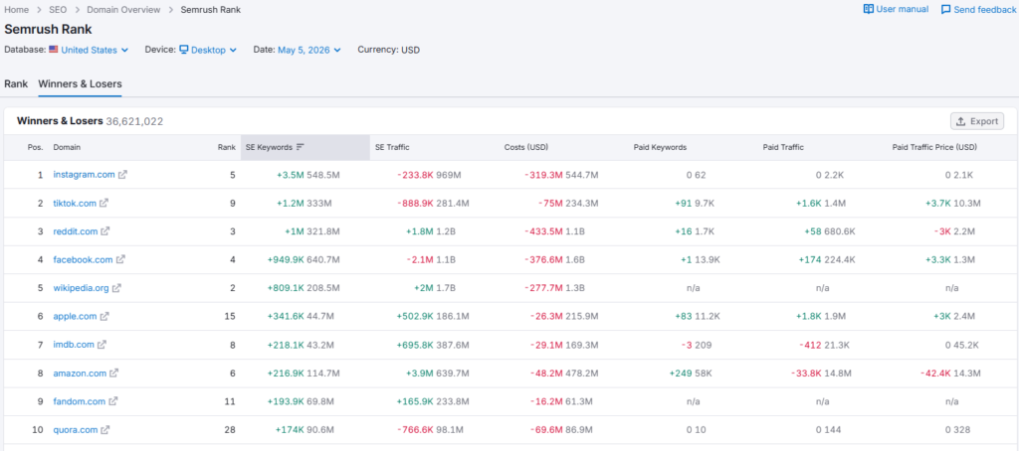Open the Date May 5, 2026 picker

309,50
